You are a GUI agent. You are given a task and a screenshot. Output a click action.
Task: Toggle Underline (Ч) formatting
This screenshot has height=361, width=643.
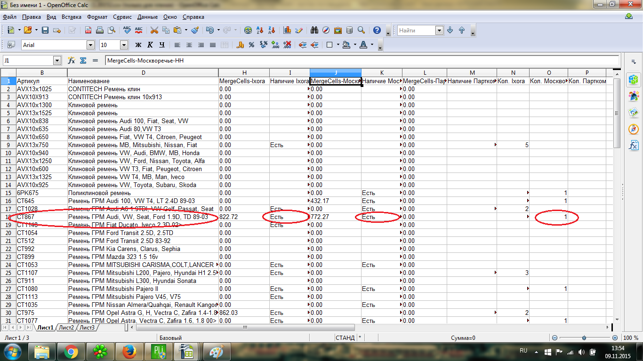[x=162, y=45]
